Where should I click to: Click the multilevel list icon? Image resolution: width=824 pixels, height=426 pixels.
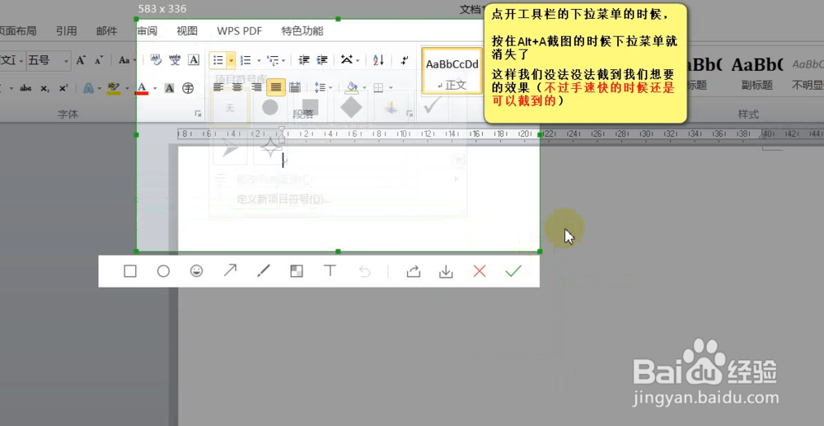click(272, 60)
